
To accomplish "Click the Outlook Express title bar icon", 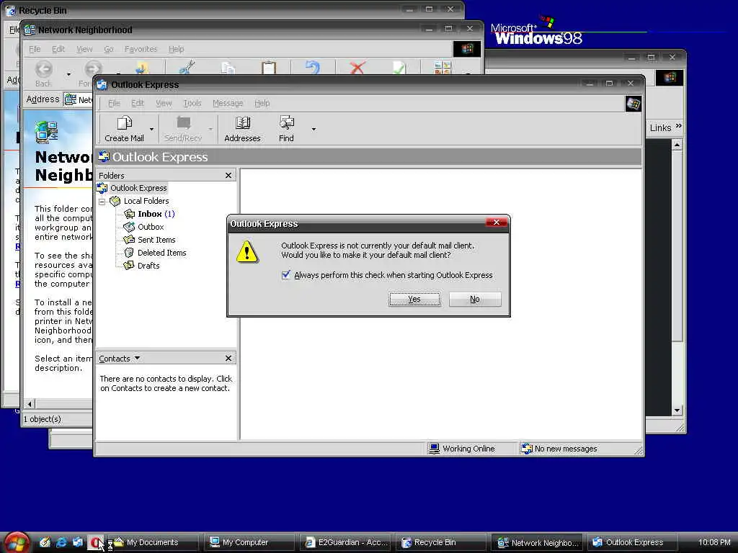I will coord(102,85).
